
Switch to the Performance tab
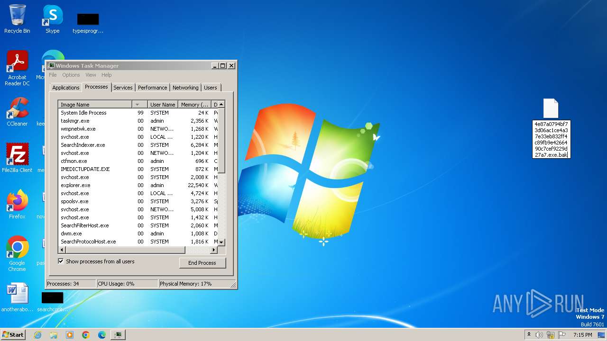(153, 88)
